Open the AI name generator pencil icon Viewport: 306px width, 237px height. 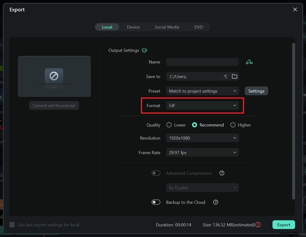coord(249,62)
